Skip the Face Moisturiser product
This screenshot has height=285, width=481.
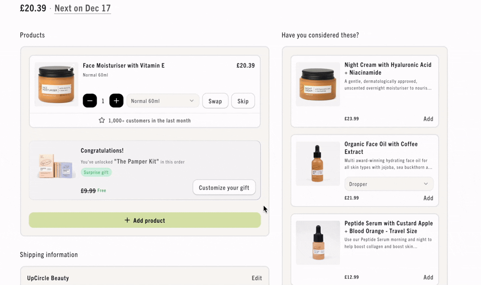coord(243,101)
